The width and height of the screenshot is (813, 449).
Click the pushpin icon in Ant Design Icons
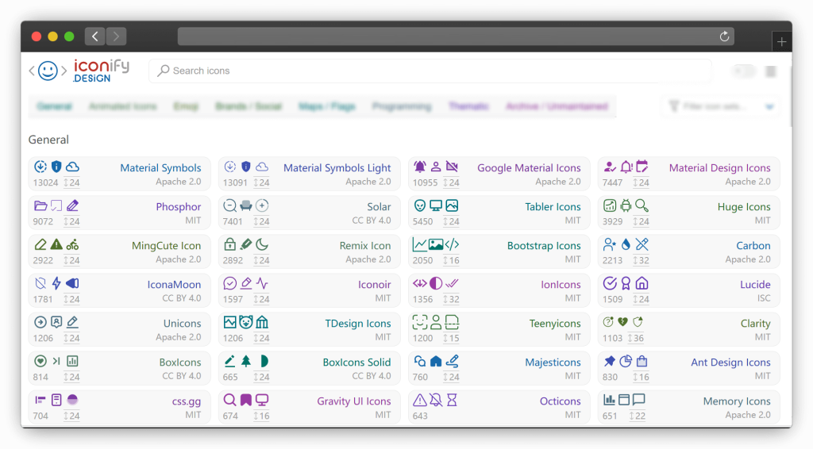pyautogui.click(x=610, y=361)
